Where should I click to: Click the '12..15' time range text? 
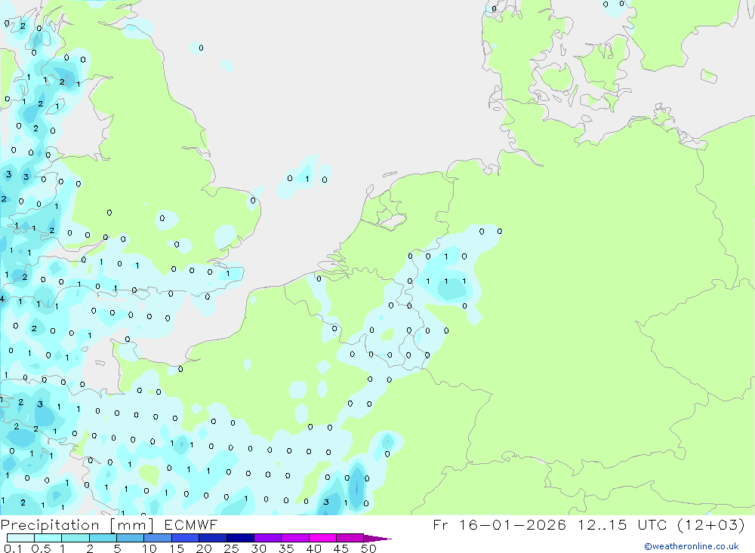coord(602,524)
